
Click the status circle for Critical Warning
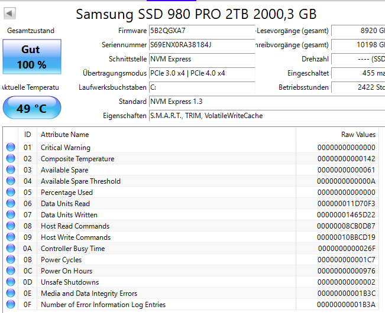pyautogui.click(x=11, y=147)
